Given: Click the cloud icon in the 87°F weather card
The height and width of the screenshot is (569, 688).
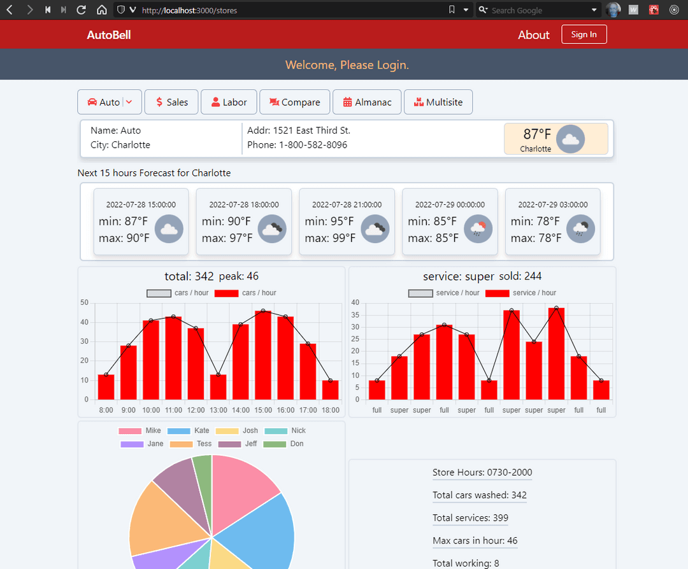Looking at the screenshot, I should click(570, 139).
